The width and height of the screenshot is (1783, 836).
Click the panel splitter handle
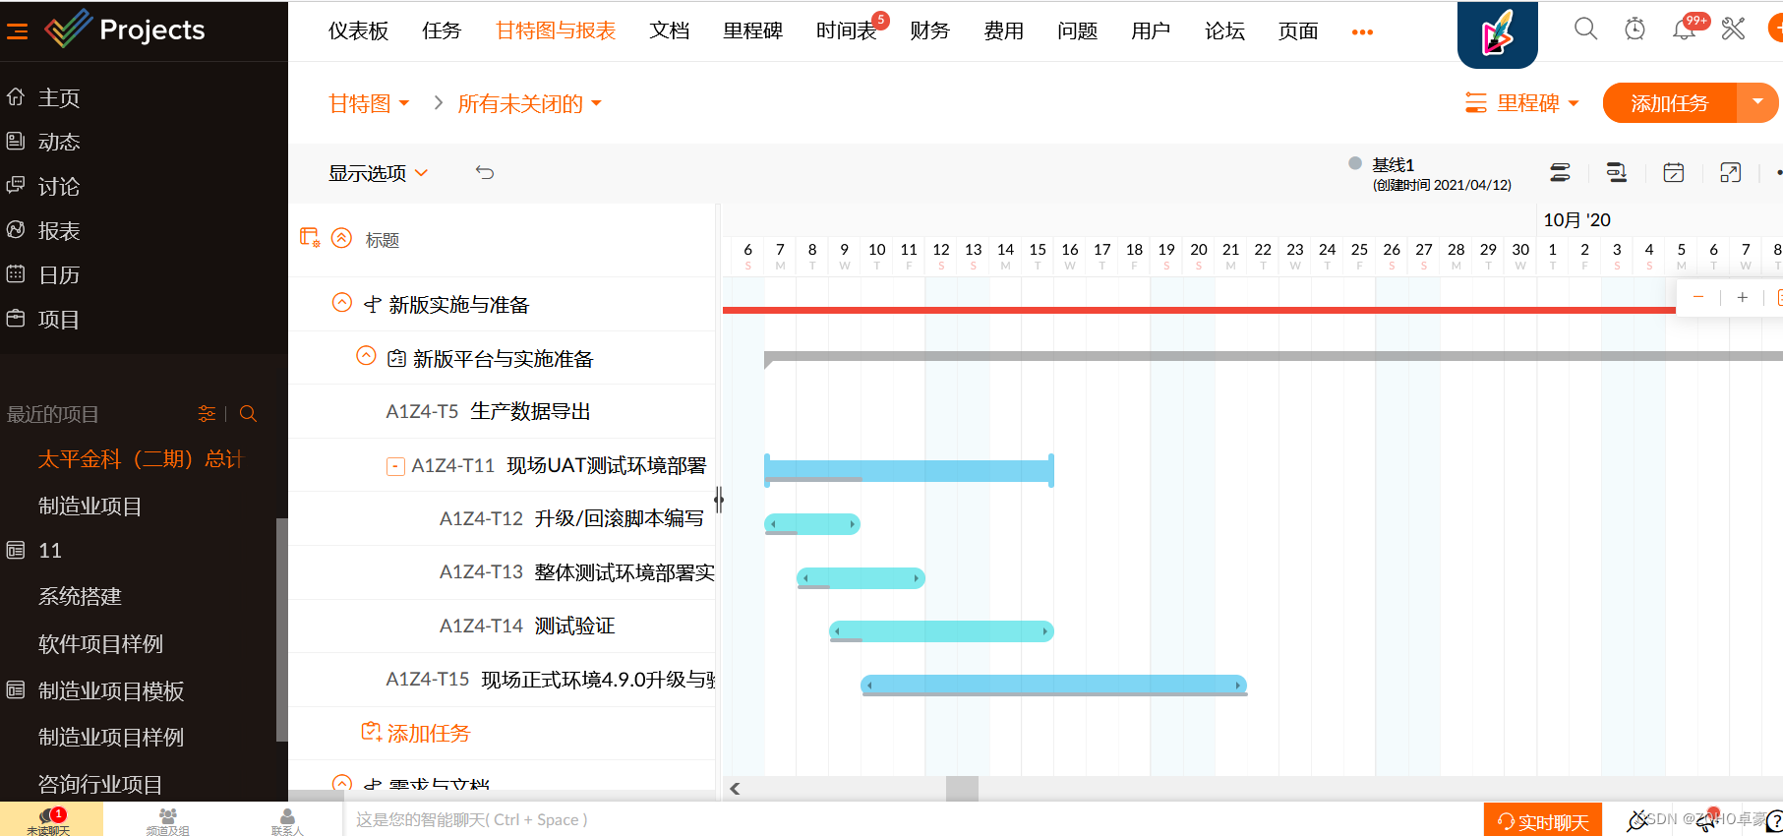coord(719,500)
